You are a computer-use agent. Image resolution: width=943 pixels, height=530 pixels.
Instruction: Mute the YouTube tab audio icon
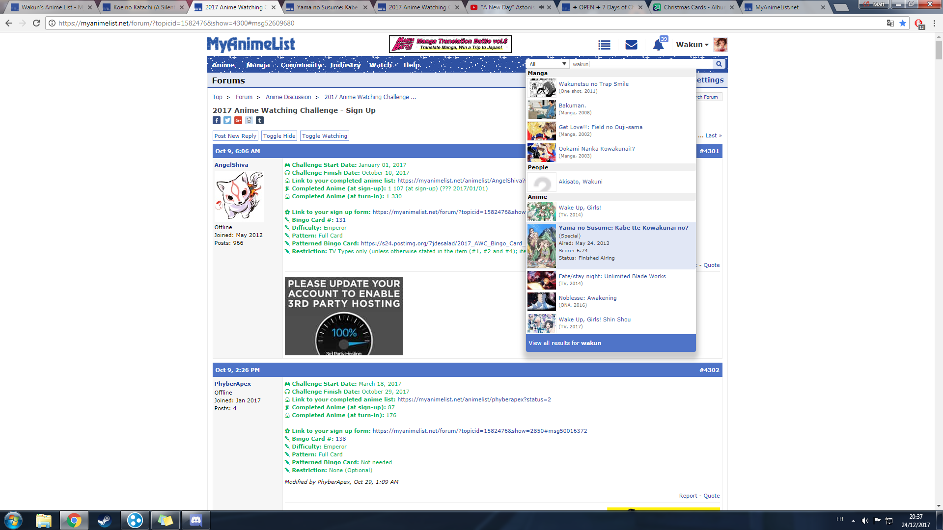point(541,7)
